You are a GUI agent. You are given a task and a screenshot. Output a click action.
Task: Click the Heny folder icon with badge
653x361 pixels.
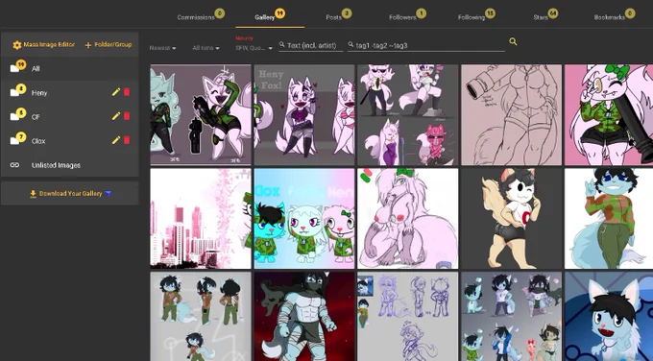point(17,91)
